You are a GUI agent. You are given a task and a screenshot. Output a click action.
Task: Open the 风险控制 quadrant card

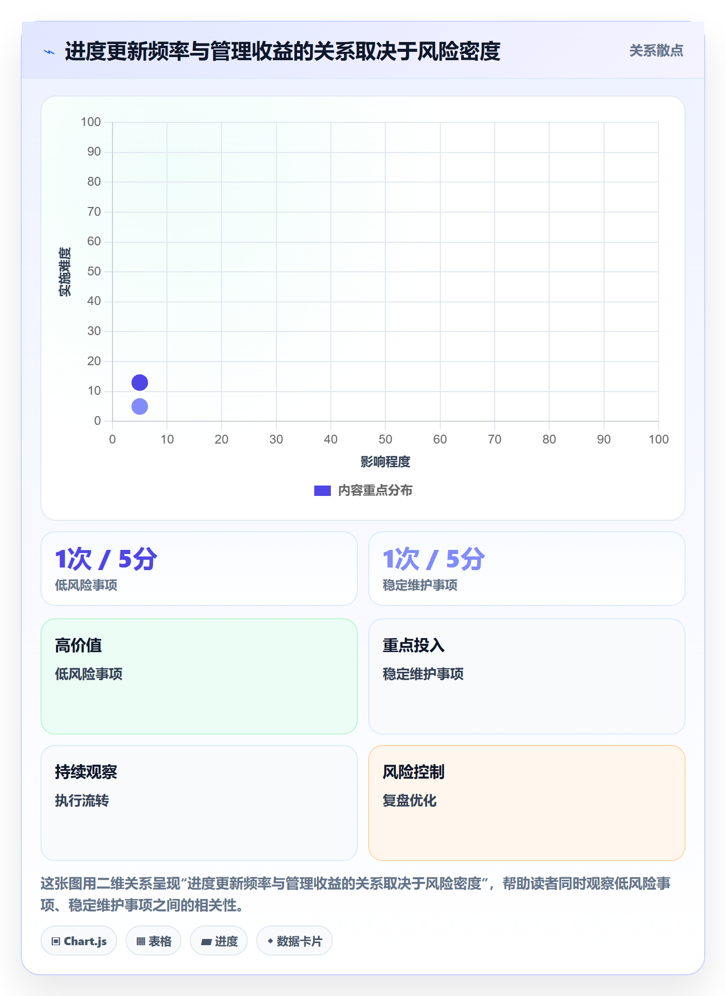point(527,803)
